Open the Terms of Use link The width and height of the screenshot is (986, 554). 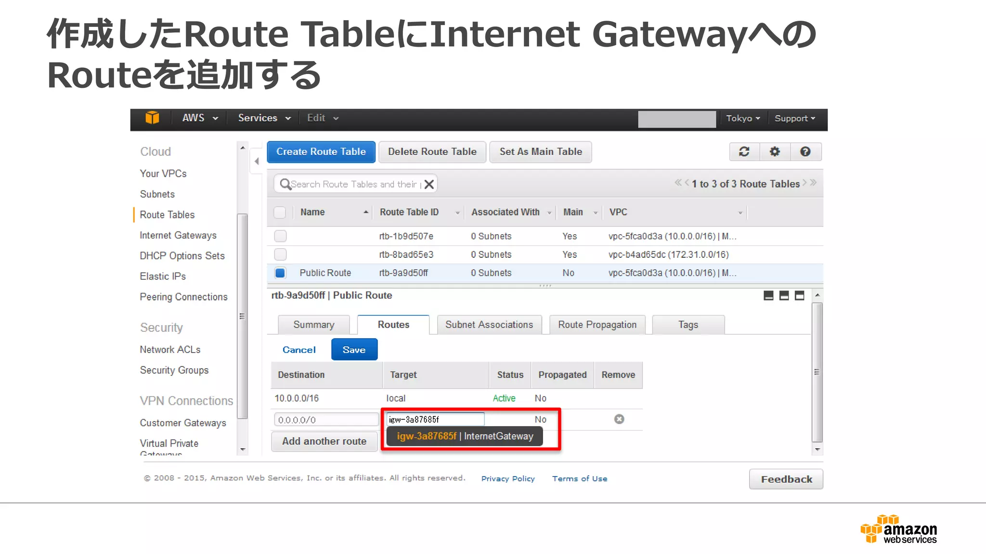point(580,478)
